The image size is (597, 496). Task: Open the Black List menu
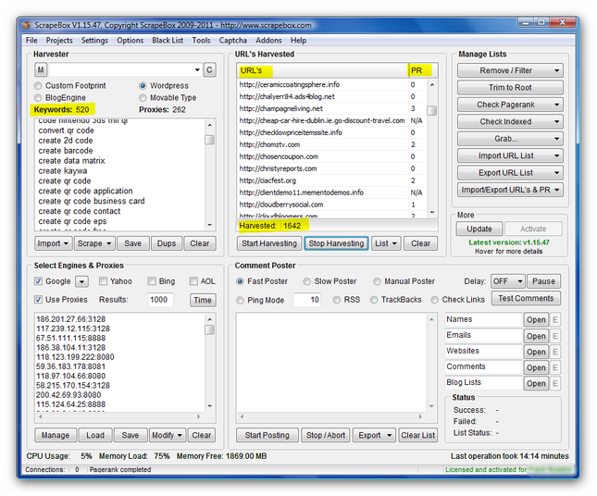tap(168, 41)
